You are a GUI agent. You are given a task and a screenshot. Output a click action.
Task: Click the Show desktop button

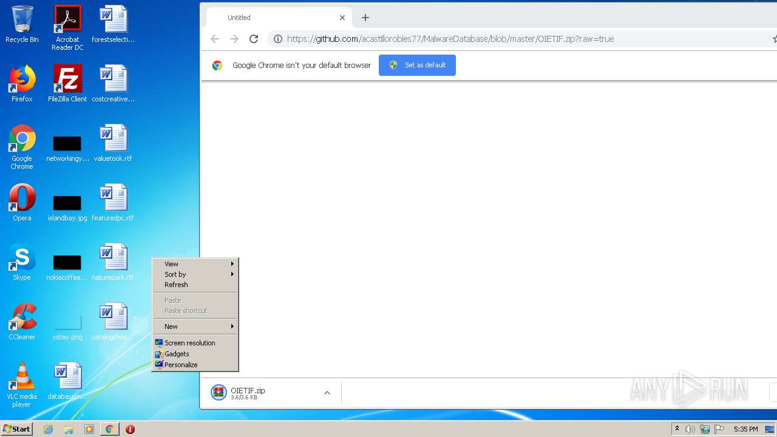(770, 429)
